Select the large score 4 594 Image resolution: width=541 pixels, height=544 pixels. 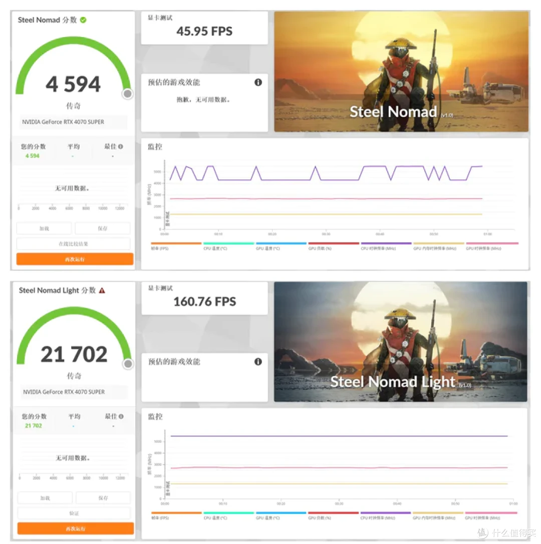[x=73, y=84]
